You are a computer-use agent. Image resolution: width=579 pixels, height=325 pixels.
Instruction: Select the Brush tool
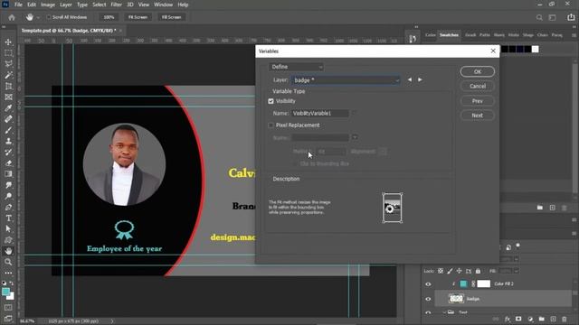pyautogui.click(x=8, y=130)
